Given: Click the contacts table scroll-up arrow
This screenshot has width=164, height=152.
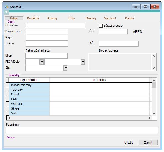Looking at the screenshot, I should pos(154,80).
